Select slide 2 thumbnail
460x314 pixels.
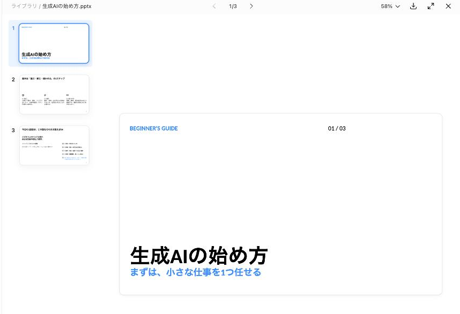point(54,95)
